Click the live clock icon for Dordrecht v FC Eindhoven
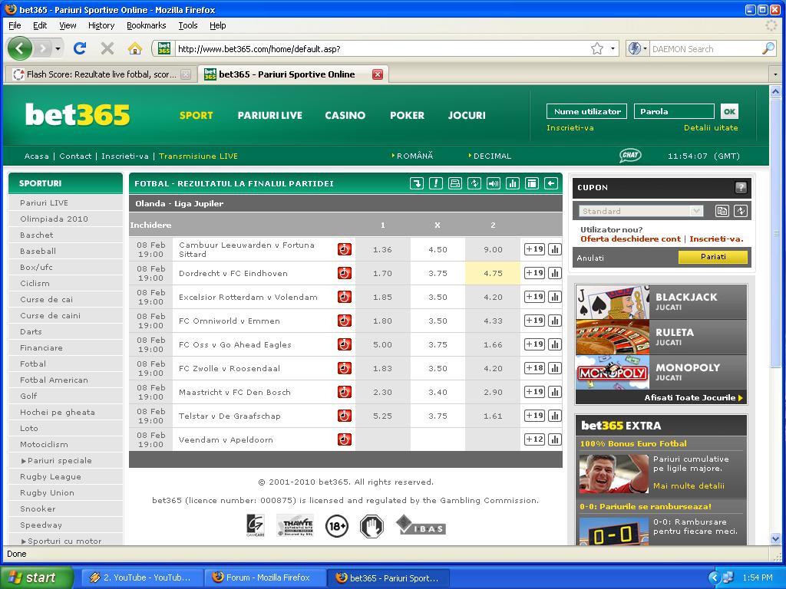 point(345,273)
